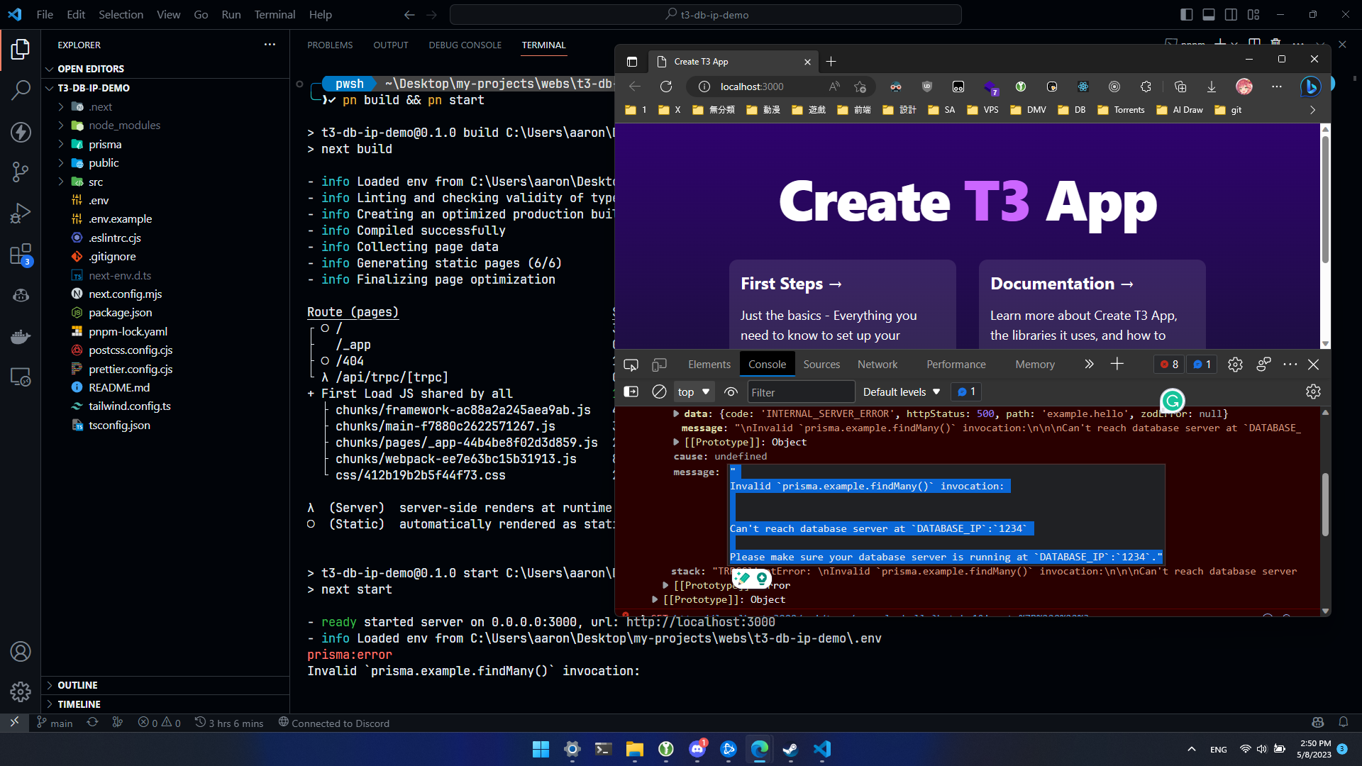The image size is (1362, 766).
Task: Expand the prisma folder
Action: [105, 144]
